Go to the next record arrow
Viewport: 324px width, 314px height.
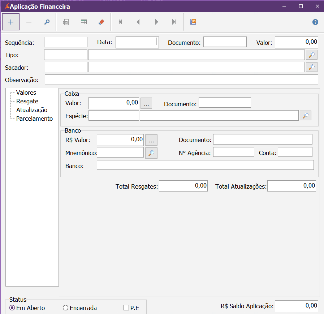pyautogui.click(x=156, y=22)
